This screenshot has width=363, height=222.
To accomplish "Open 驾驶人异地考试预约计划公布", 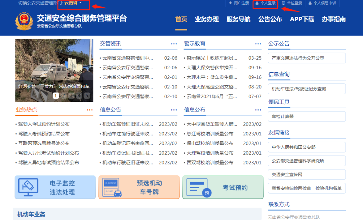I will [x=49, y=153].
